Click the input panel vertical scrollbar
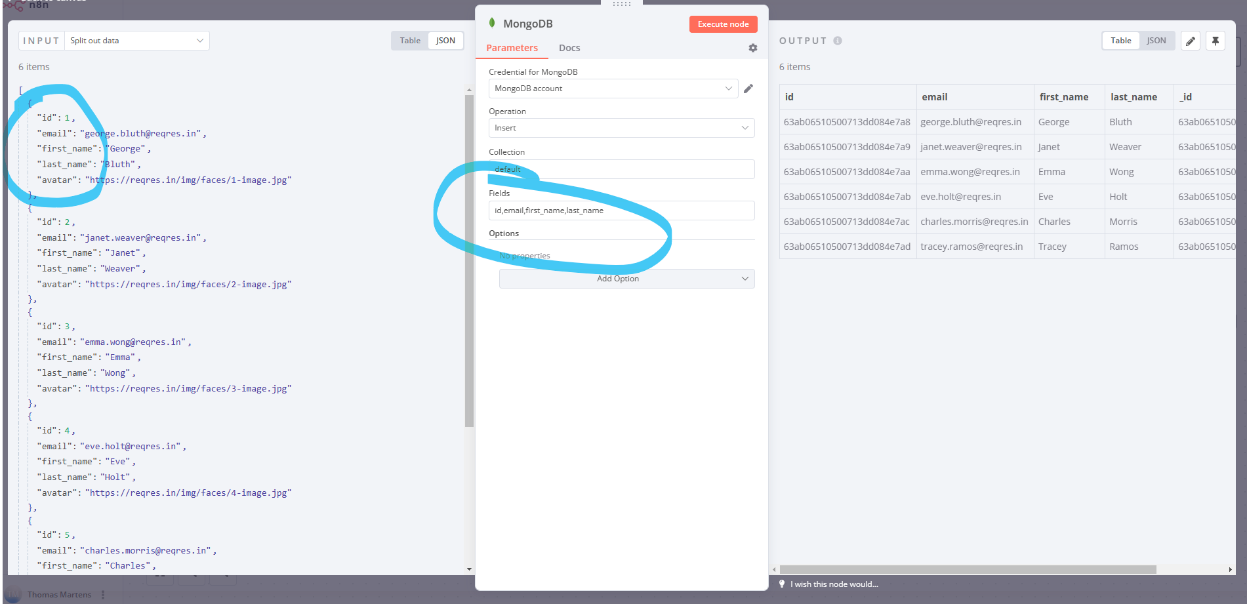Viewport: 1247px width, 604px height. click(x=469, y=261)
